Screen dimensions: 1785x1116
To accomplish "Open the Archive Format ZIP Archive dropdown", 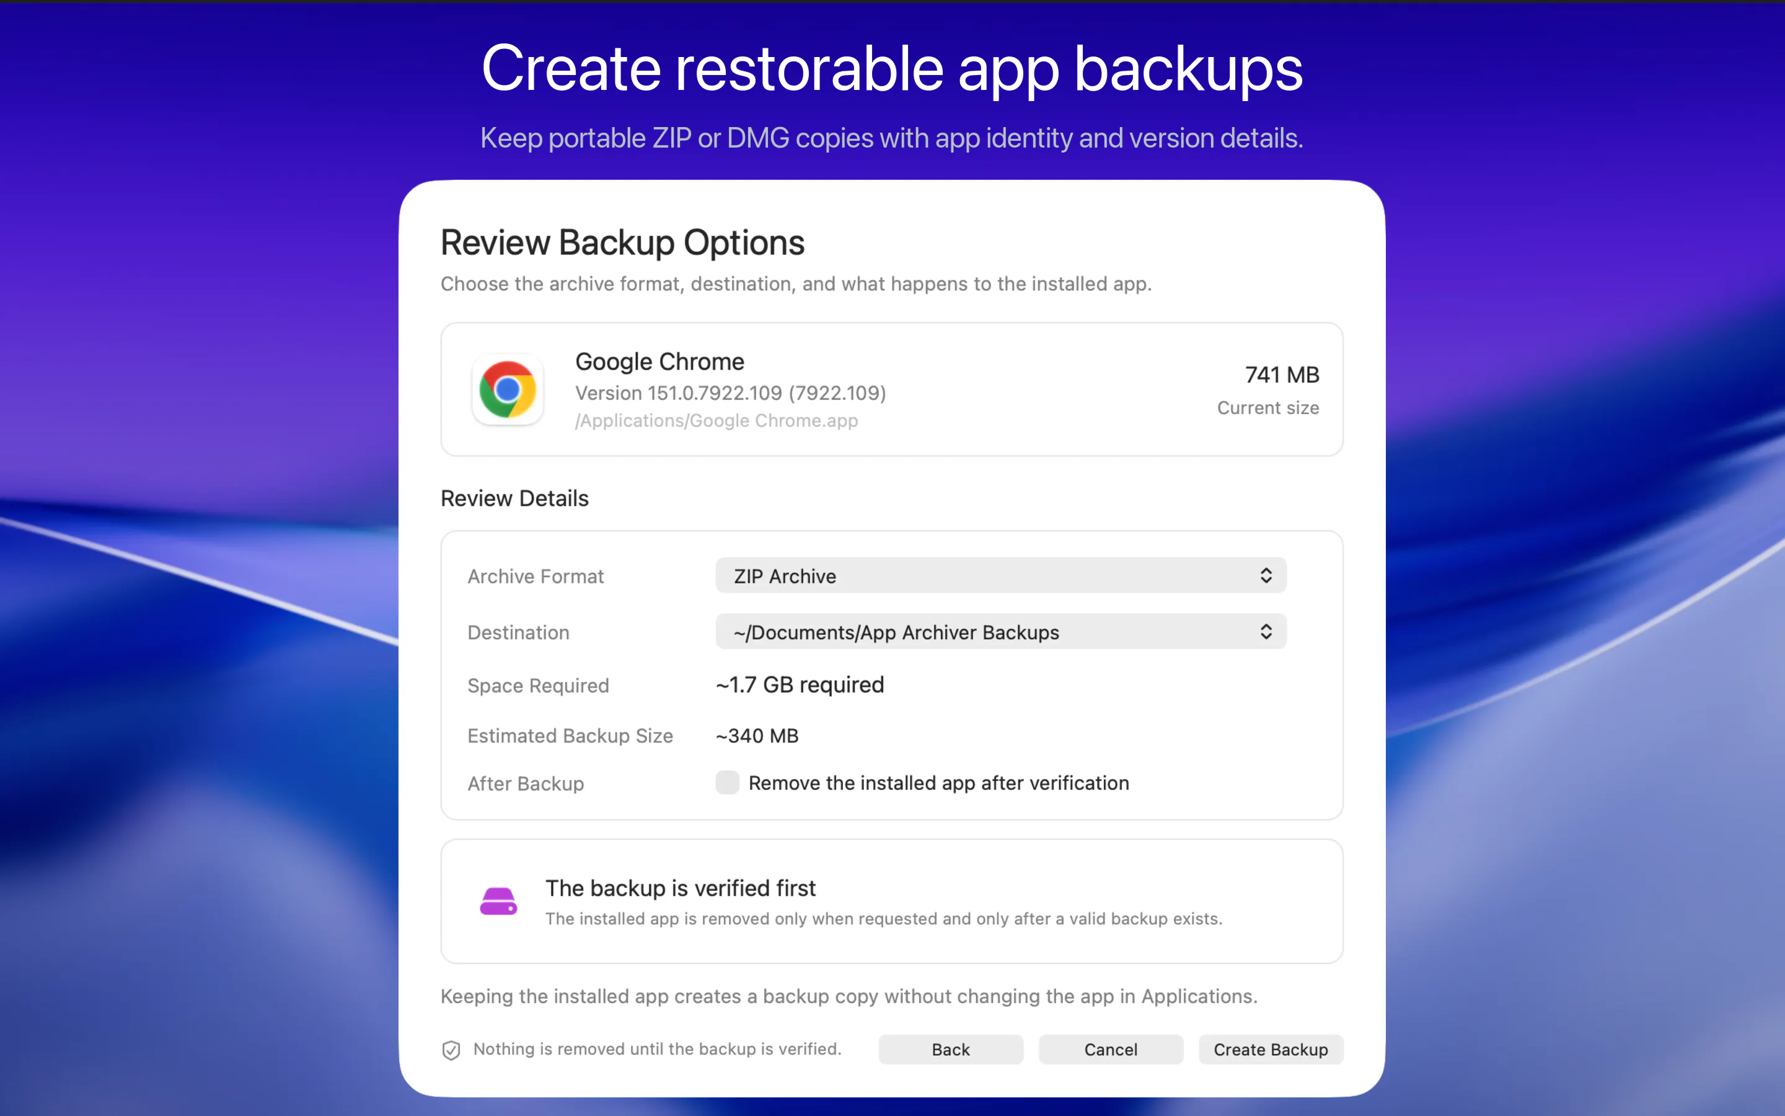I will pyautogui.click(x=1001, y=576).
